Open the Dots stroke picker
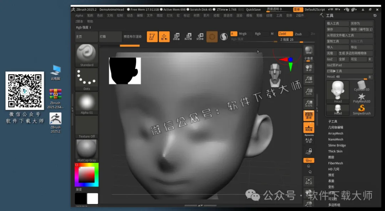Screen dimensions: 385x211 click(x=87, y=79)
